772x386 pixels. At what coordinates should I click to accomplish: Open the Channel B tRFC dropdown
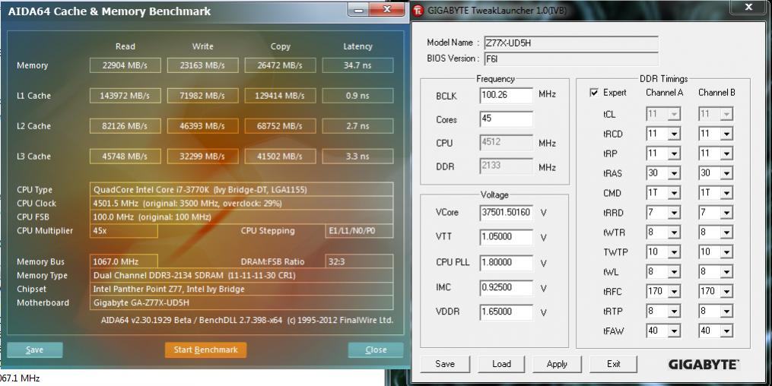click(726, 291)
